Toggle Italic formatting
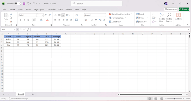Image resolution: width=191 pixels, height=101 pixels. 24,20
